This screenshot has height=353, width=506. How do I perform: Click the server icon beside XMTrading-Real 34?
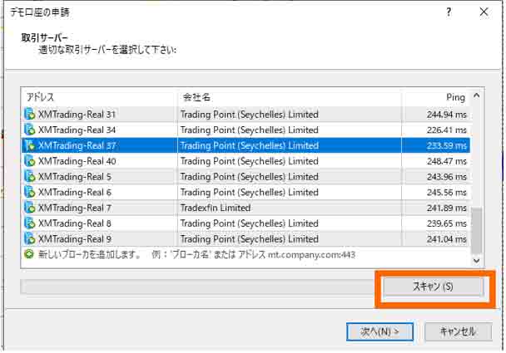point(30,130)
